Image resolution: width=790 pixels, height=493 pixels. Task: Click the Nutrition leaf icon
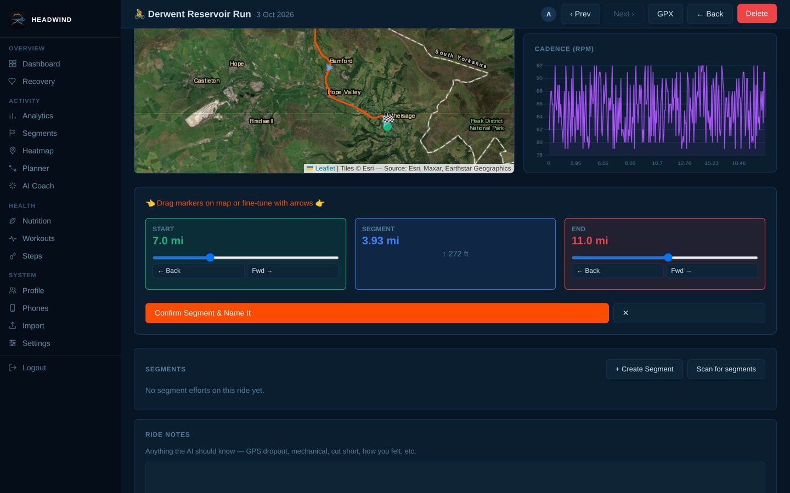pyautogui.click(x=13, y=221)
